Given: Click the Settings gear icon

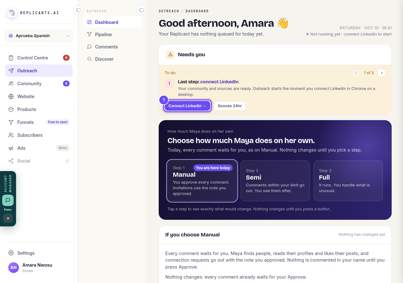Looking at the screenshot, I should (x=11, y=253).
